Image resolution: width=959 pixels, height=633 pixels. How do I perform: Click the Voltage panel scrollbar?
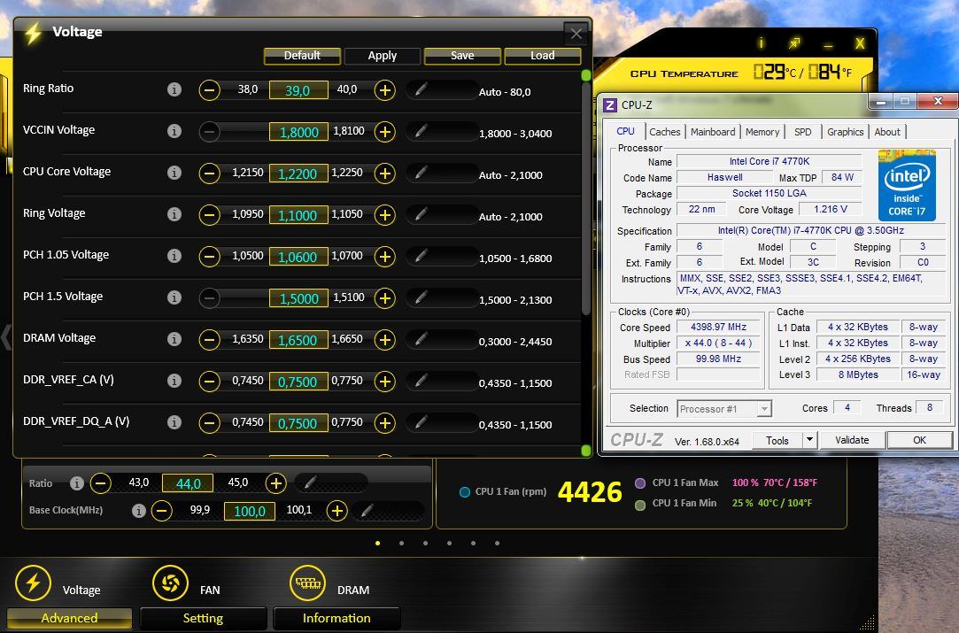(x=586, y=199)
